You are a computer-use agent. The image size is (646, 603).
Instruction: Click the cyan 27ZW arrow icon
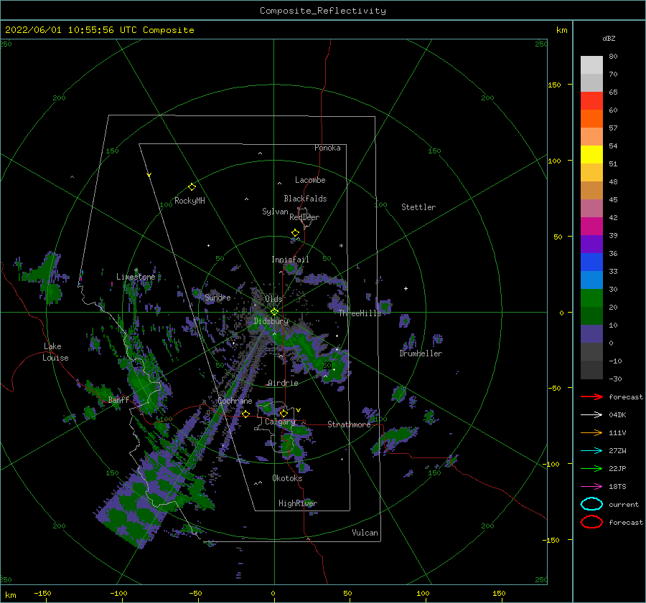pos(591,451)
